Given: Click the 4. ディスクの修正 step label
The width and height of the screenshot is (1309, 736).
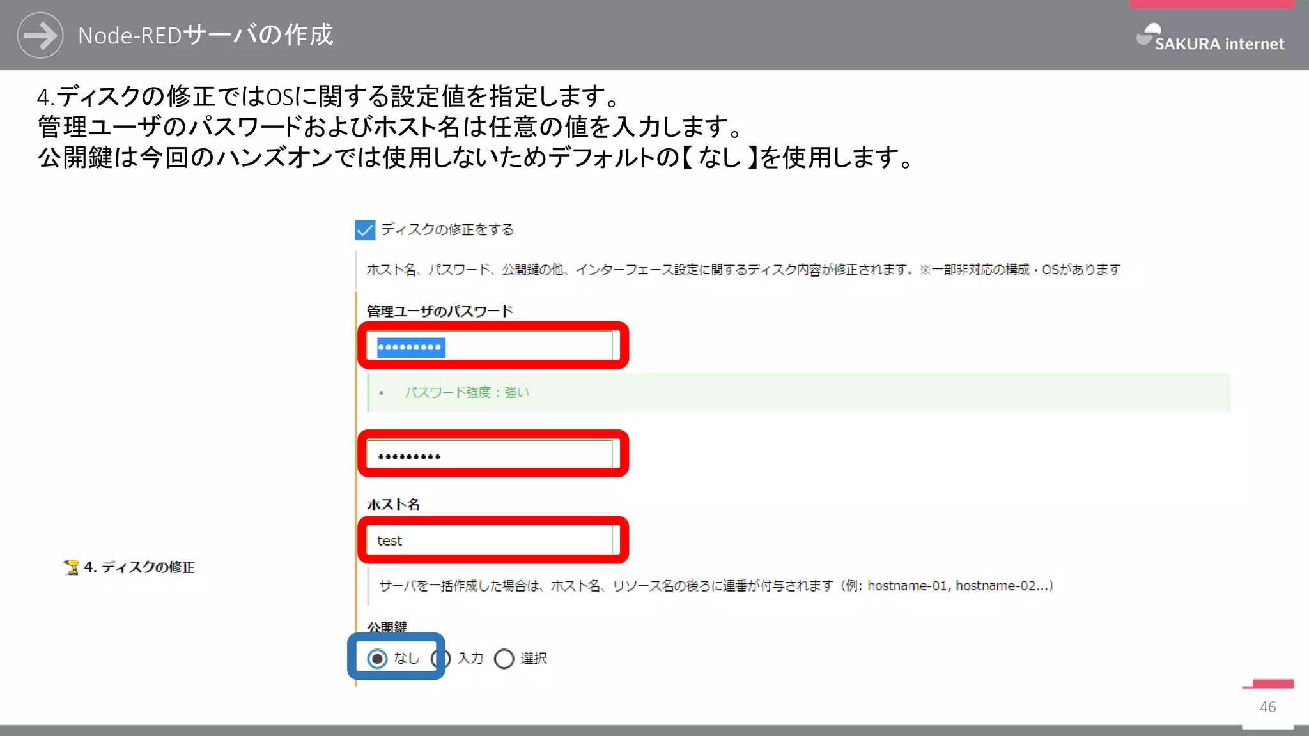Looking at the screenshot, I should click(139, 567).
